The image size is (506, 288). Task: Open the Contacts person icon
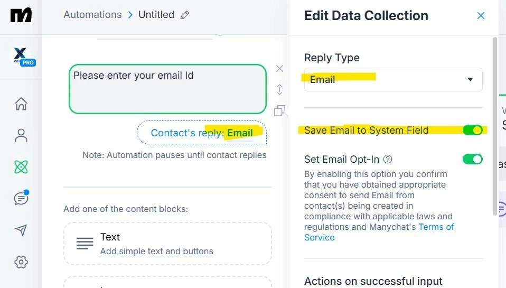pos(21,135)
